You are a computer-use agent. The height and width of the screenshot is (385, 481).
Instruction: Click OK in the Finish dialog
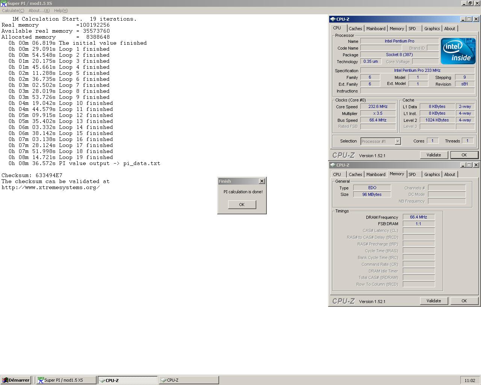click(242, 205)
